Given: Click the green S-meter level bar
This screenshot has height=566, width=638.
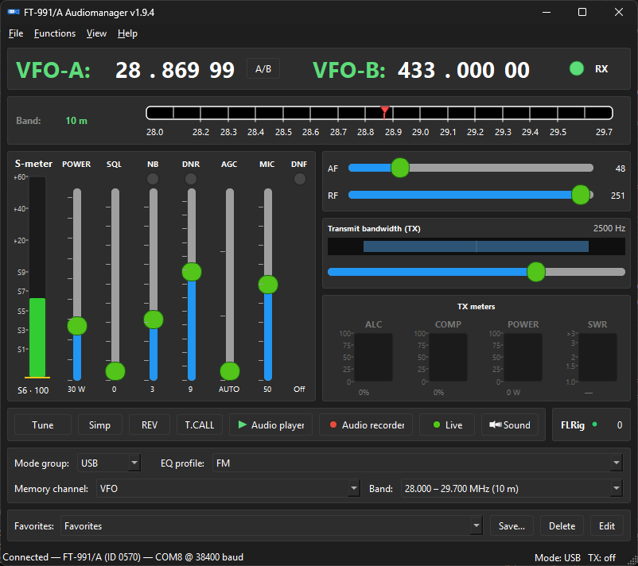Looking at the screenshot, I should coord(37,338).
